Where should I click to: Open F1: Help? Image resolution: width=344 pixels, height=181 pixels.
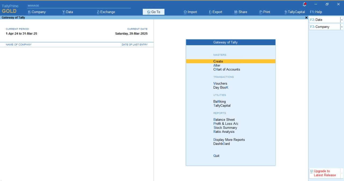[x=316, y=12]
